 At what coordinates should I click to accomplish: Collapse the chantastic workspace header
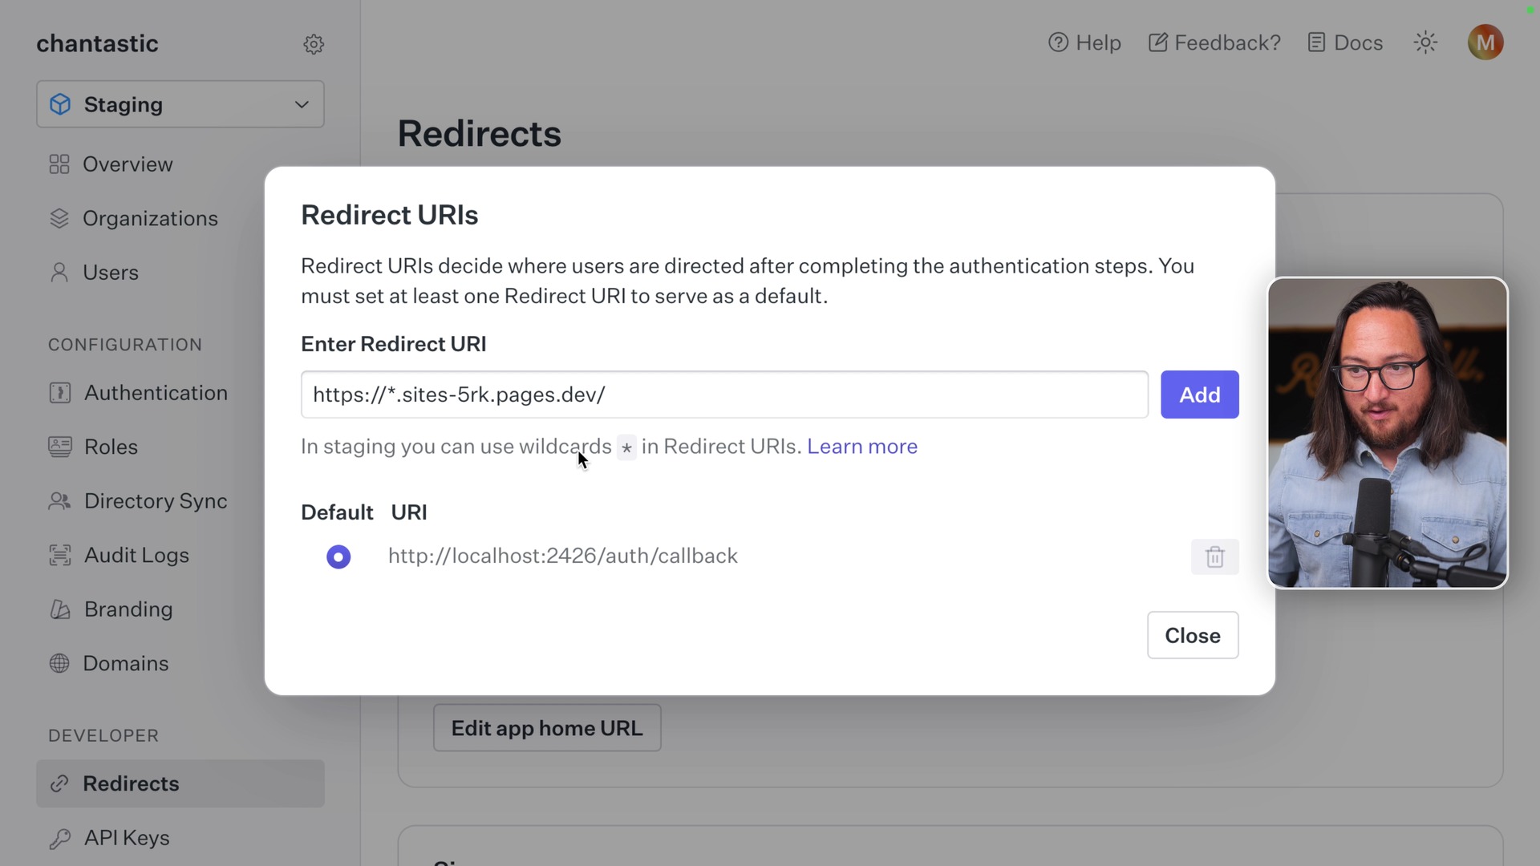tap(97, 43)
